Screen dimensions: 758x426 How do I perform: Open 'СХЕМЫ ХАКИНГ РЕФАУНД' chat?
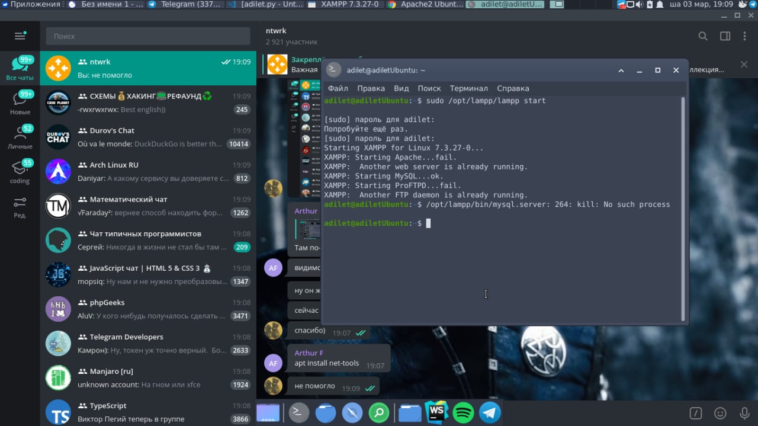(x=148, y=103)
